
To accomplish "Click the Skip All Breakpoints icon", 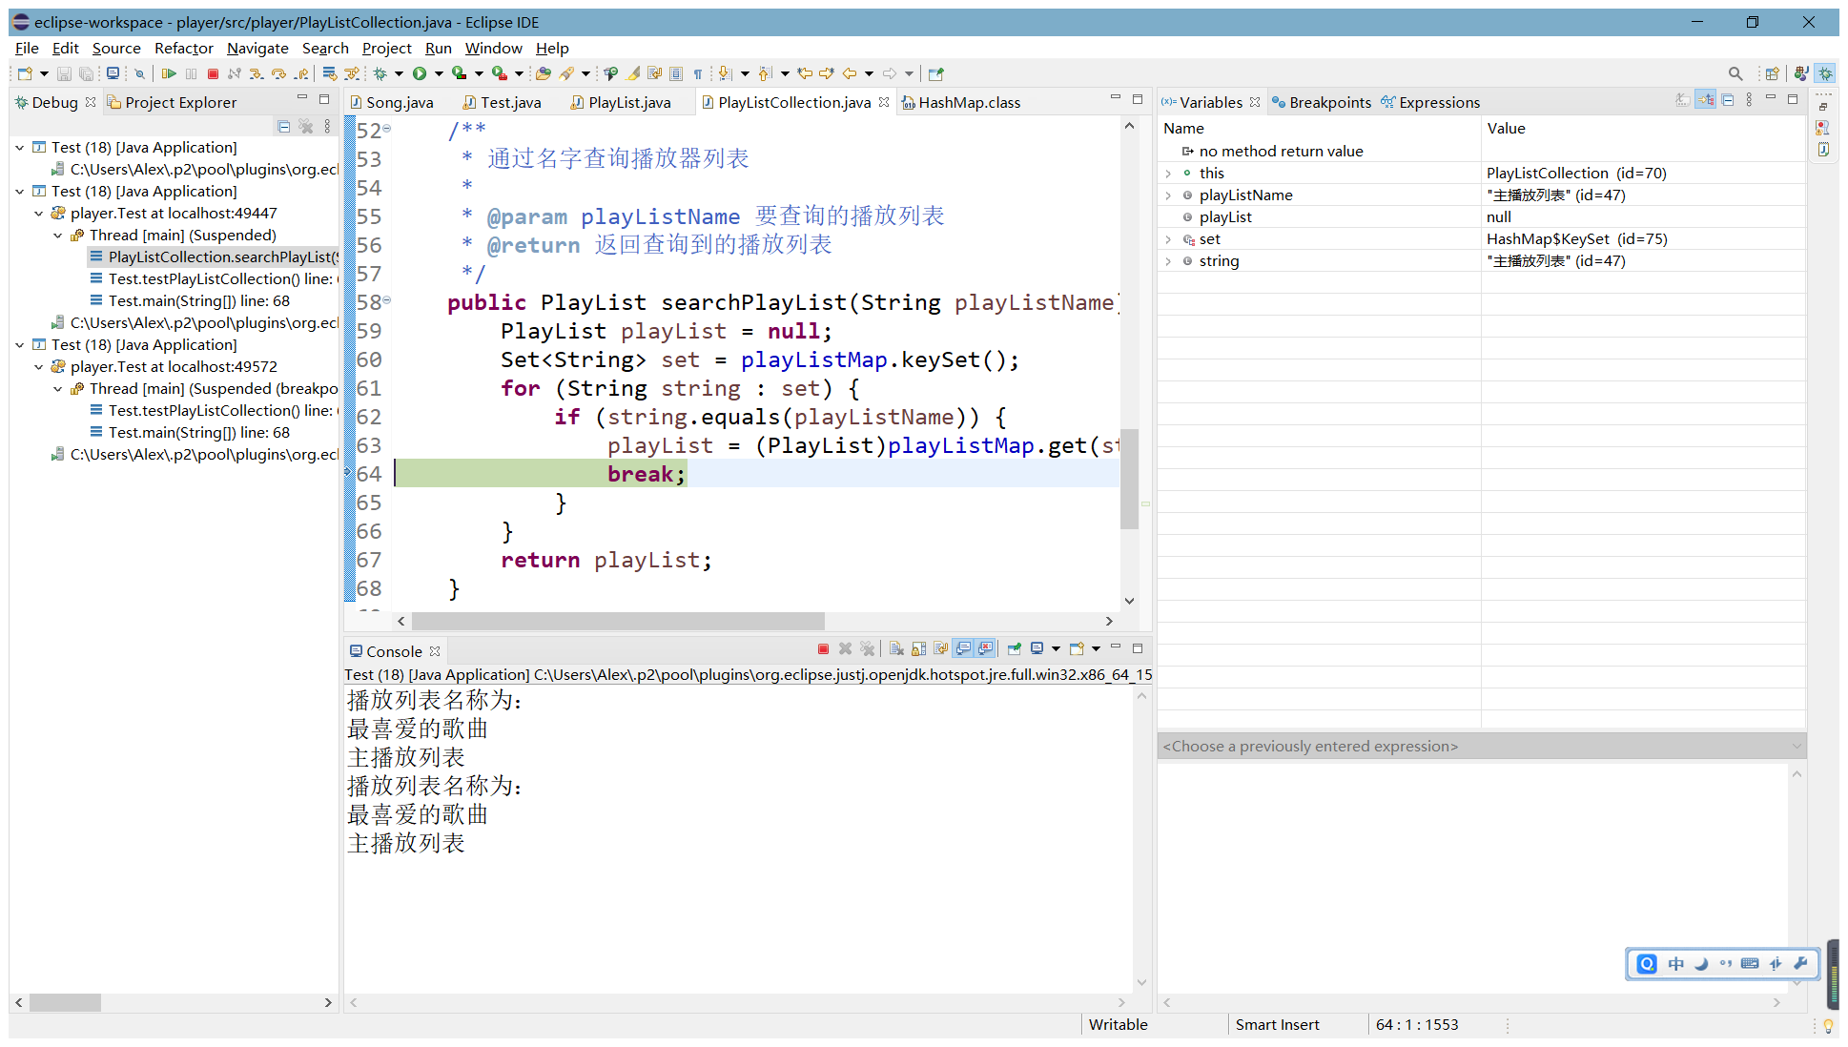I will 139,73.
